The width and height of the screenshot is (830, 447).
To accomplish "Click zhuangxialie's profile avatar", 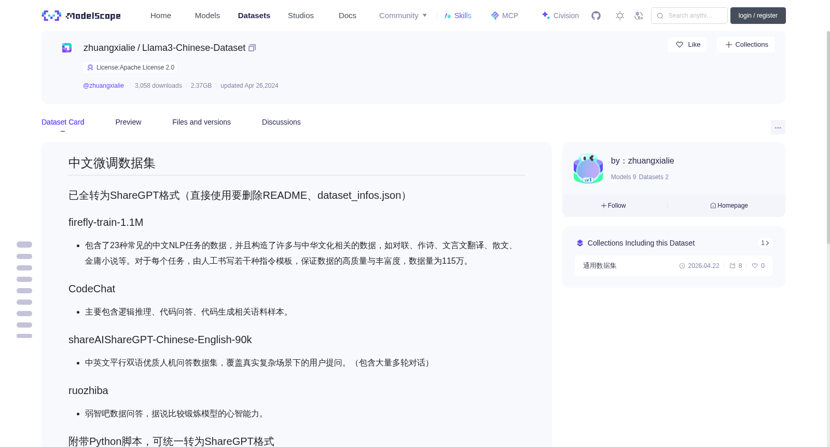I will 588,168.
